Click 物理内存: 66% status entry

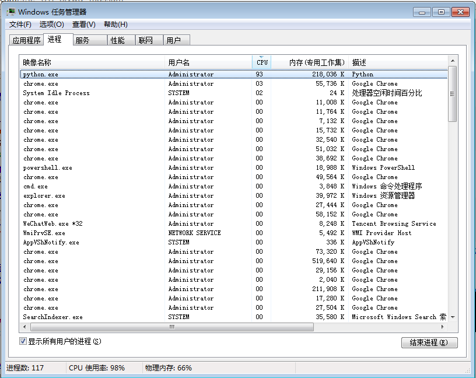tap(169, 368)
